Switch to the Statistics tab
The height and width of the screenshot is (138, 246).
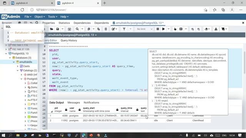pos(64,23)
